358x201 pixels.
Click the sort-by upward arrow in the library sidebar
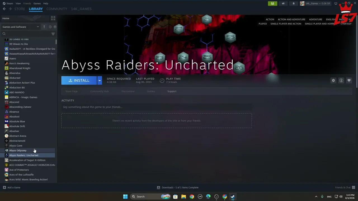tap(44, 27)
